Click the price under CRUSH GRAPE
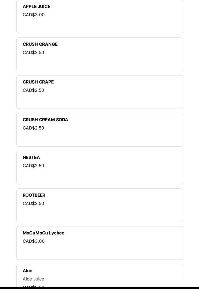Screen dimensions: 199x289 (x=33, y=90)
